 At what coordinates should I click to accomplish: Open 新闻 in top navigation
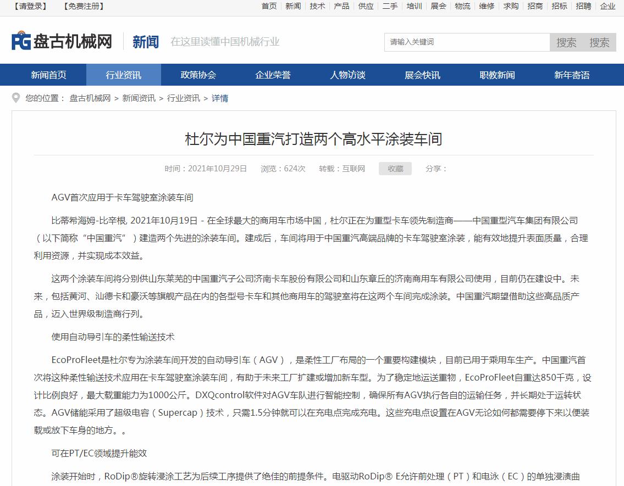pyautogui.click(x=293, y=7)
